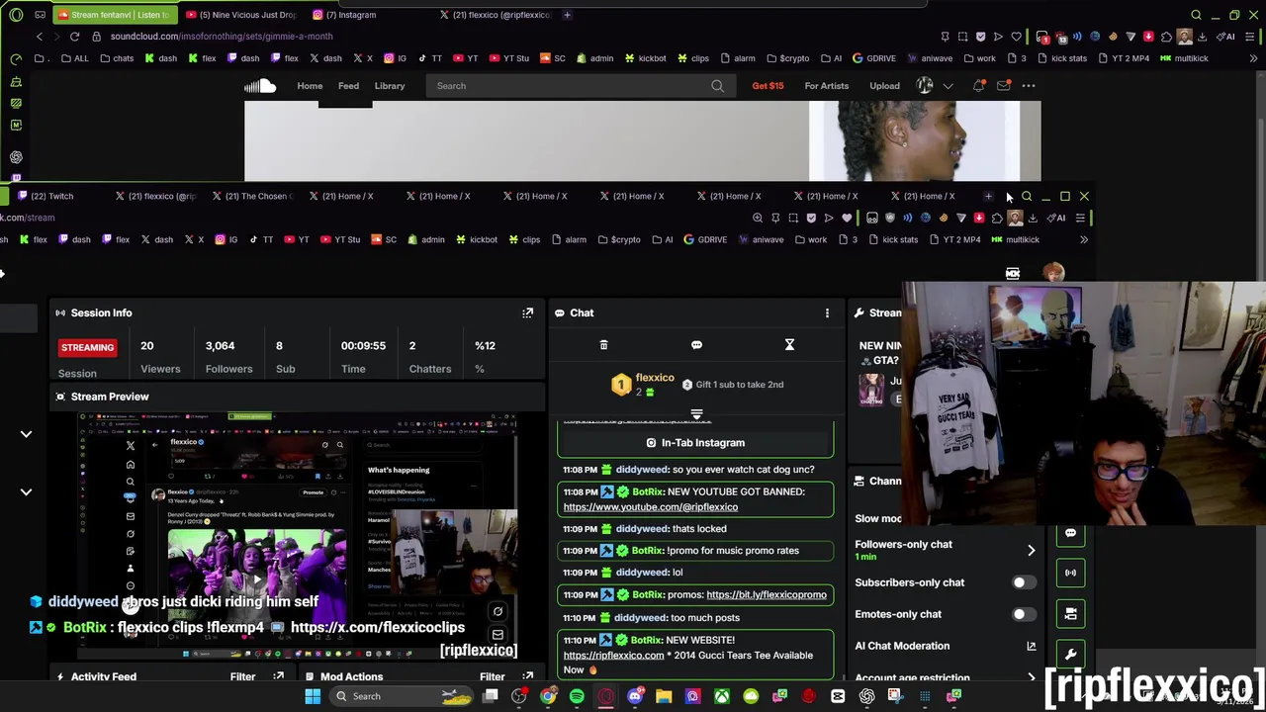Image resolution: width=1266 pixels, height=712 pixels.
Task: Open Spotify from the taskbar
Action: click(x=577, y=696)
